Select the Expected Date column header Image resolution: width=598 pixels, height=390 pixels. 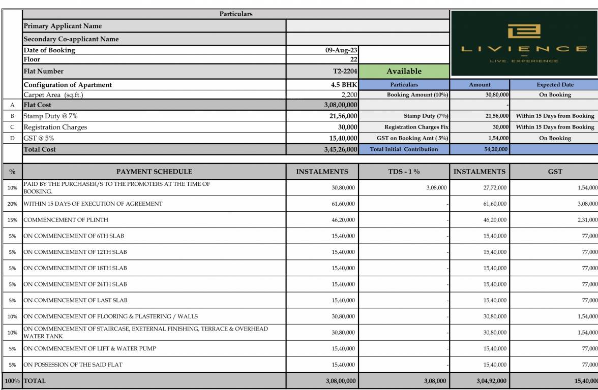554,85
